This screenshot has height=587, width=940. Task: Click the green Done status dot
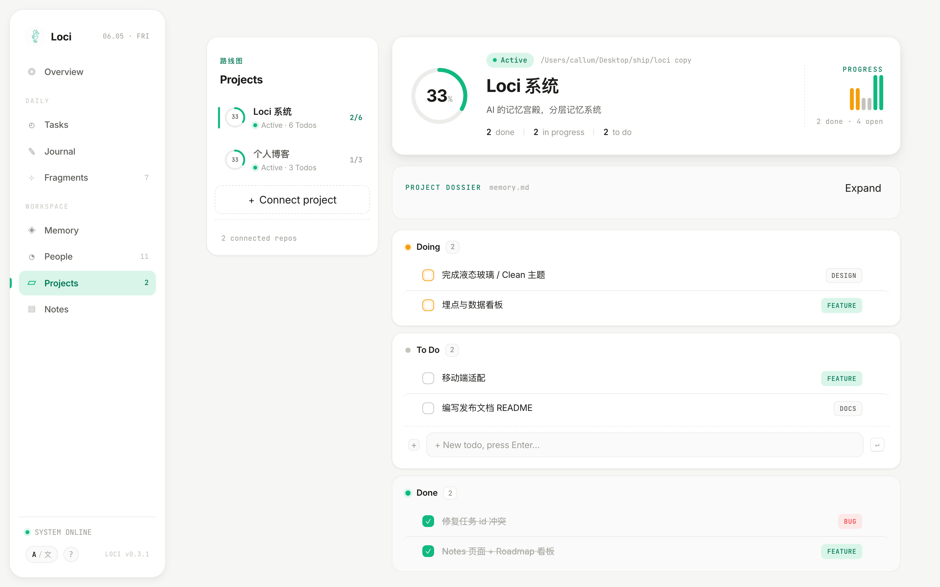coord(408,493)
